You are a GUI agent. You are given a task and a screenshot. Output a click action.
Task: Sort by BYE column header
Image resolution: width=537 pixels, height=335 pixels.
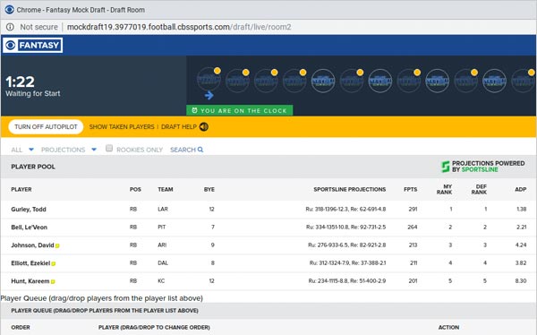tap(209, 189)
